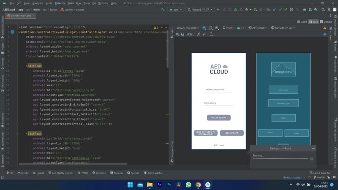Open Chrome from the taskbar
Viewport: 338px width, 190px height.
tap(198, 185)
